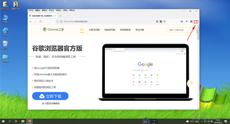
Task: Close the Chrome download page tab
Action: 55,16
